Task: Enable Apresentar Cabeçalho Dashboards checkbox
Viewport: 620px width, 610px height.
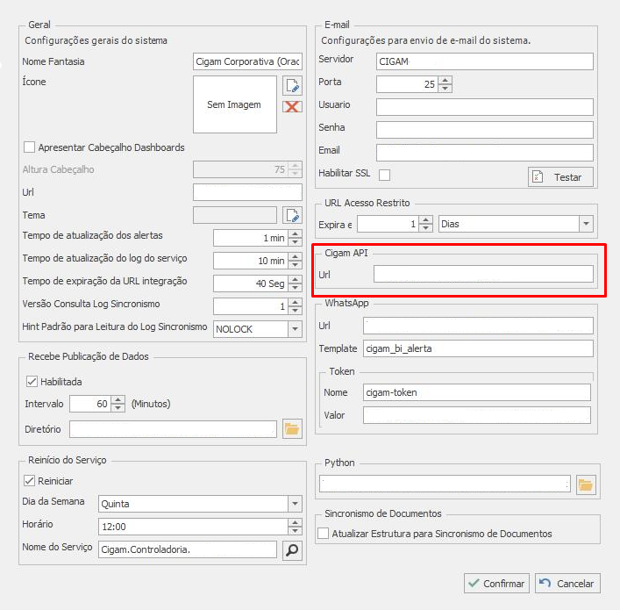Action: pos(30,147)
